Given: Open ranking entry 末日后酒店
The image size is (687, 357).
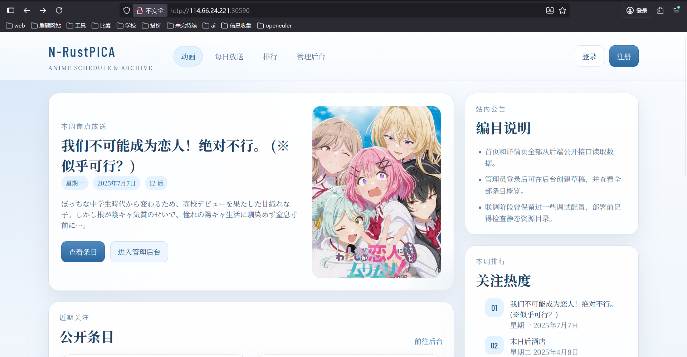Looking at the screenshot, I should 528,341.
